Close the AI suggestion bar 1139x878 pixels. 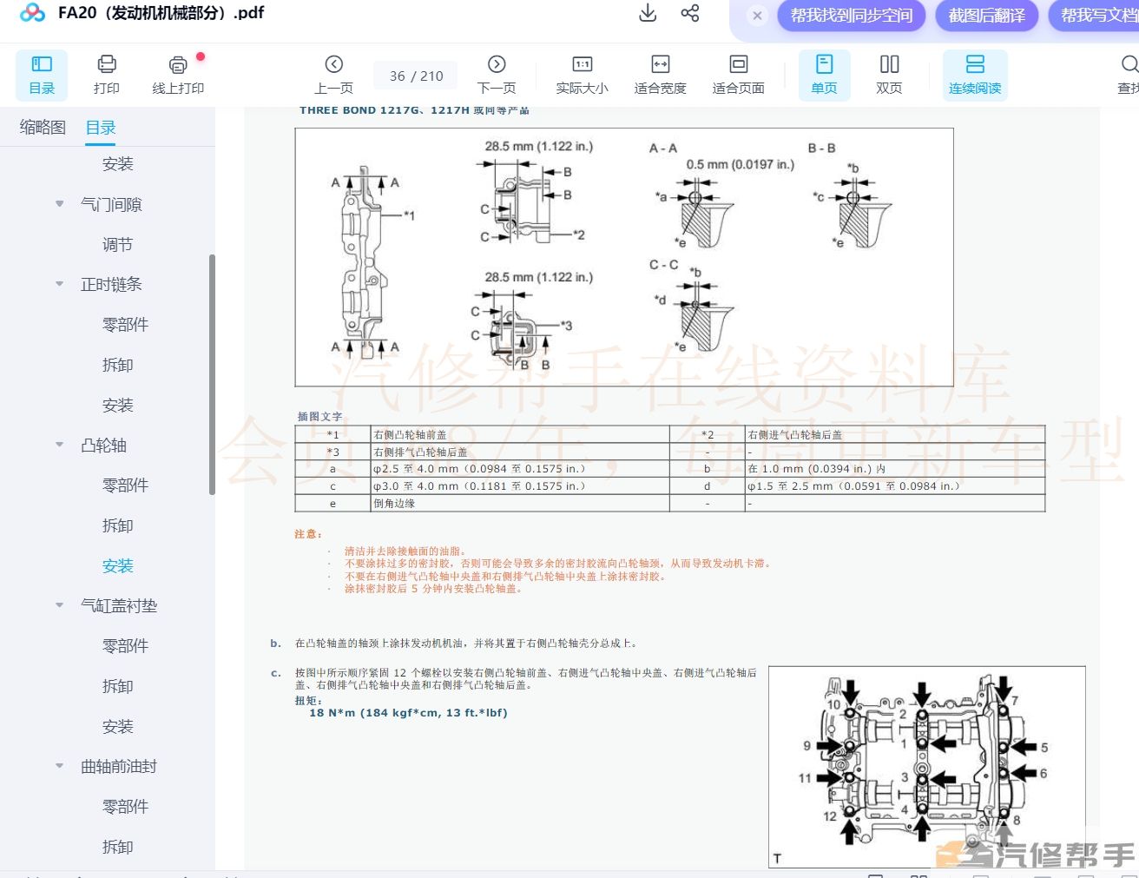tap(757, 16)
